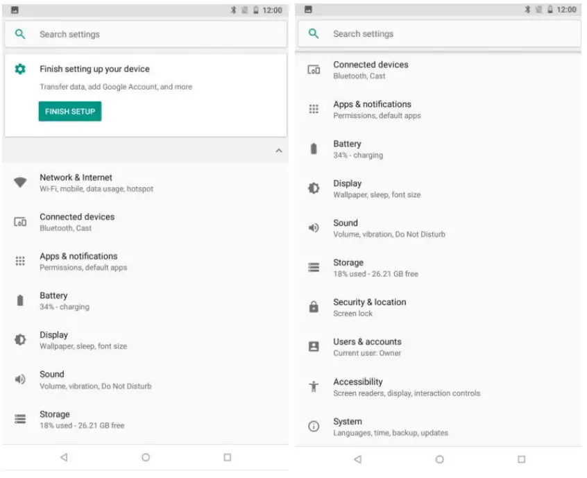Click the 12:00 clock in right status bar
Image resolution: width=587 pixels, height=478 pixels.
(566, 10)
